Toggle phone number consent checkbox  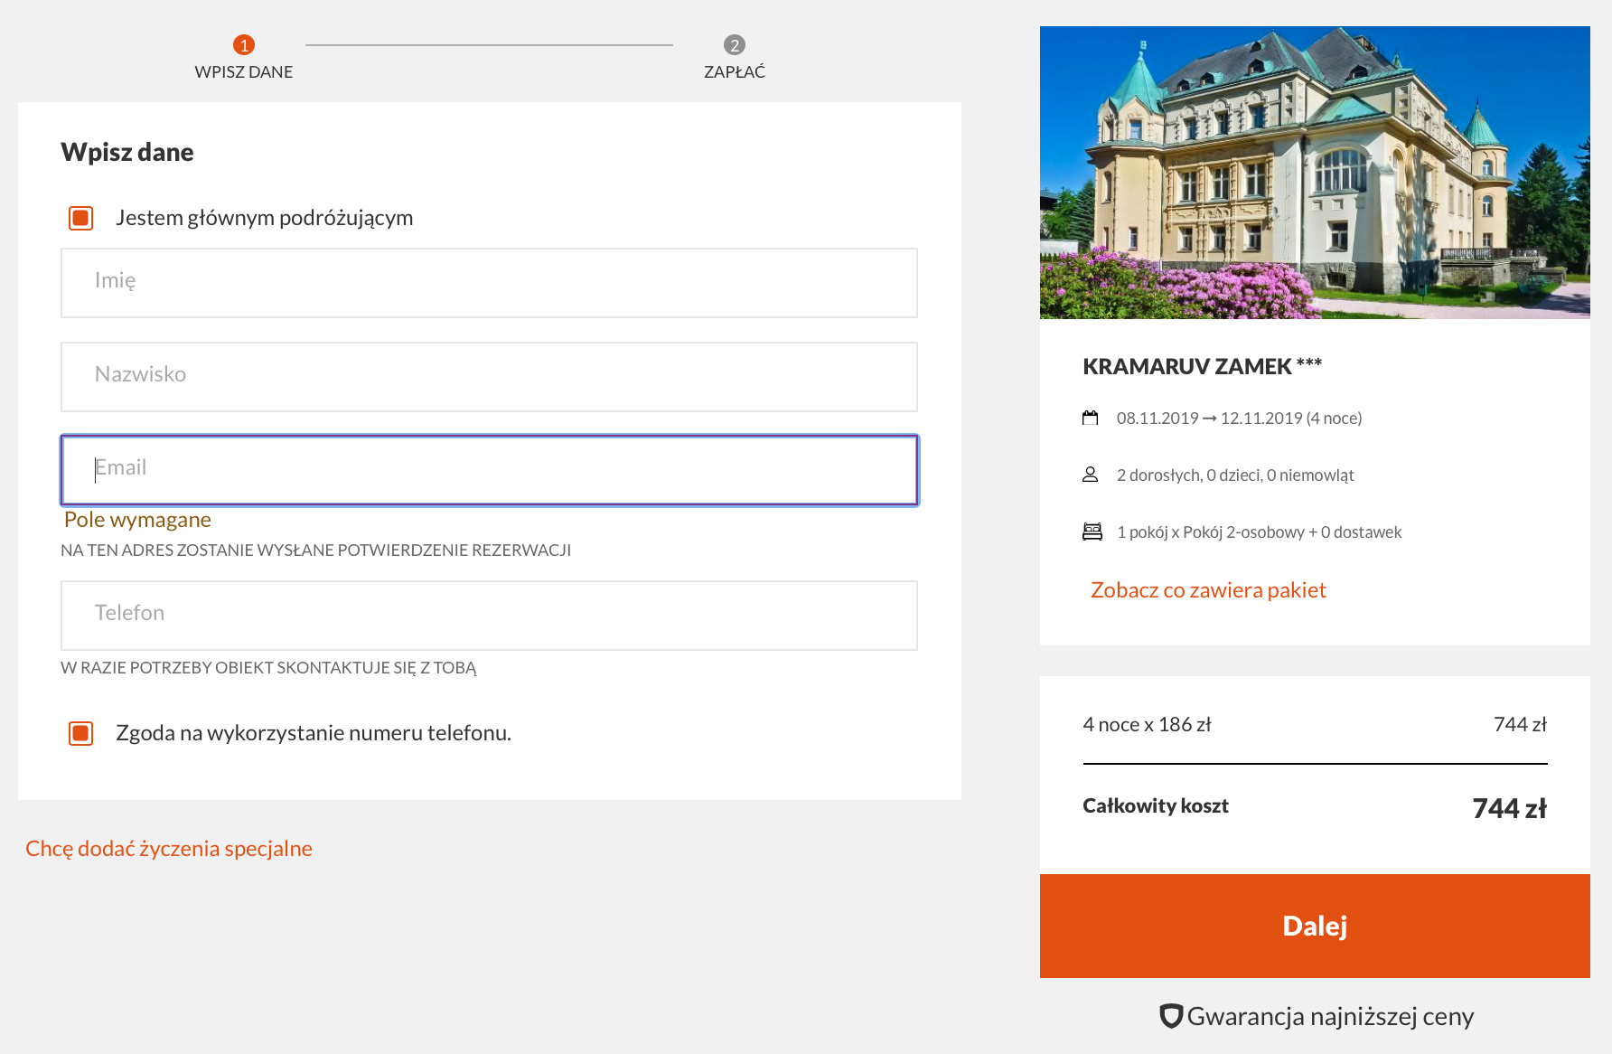click(x=81, y=733)
